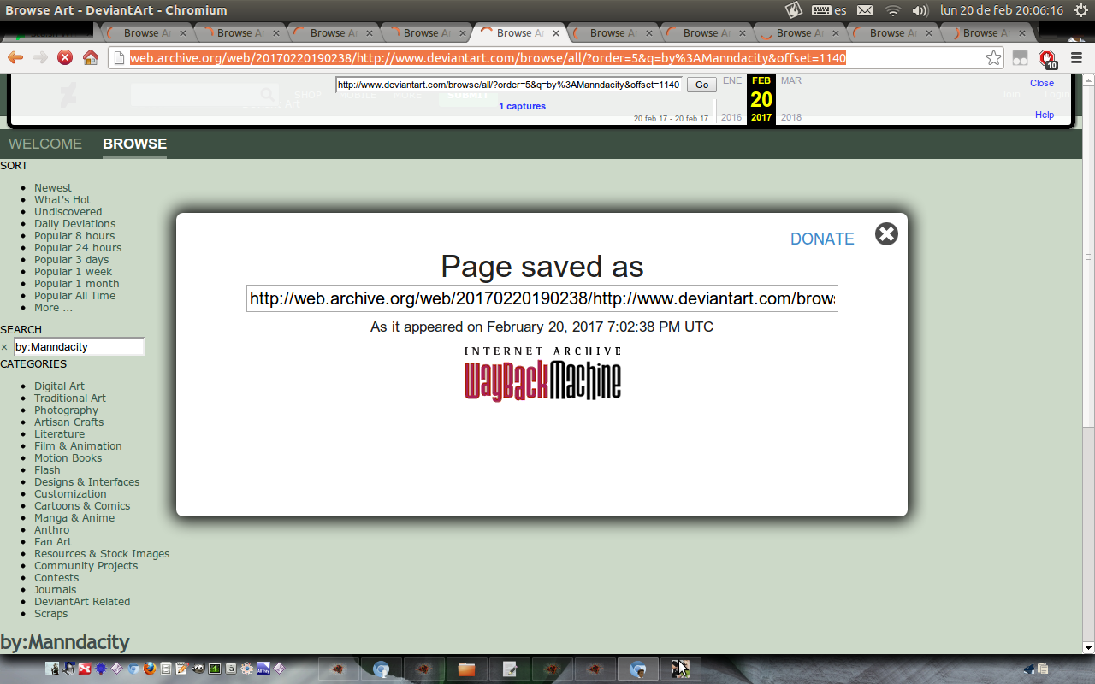Open Resources & Stock Images category
Viewport: 1095px width, 684px height.
click(x=102, y=554)
